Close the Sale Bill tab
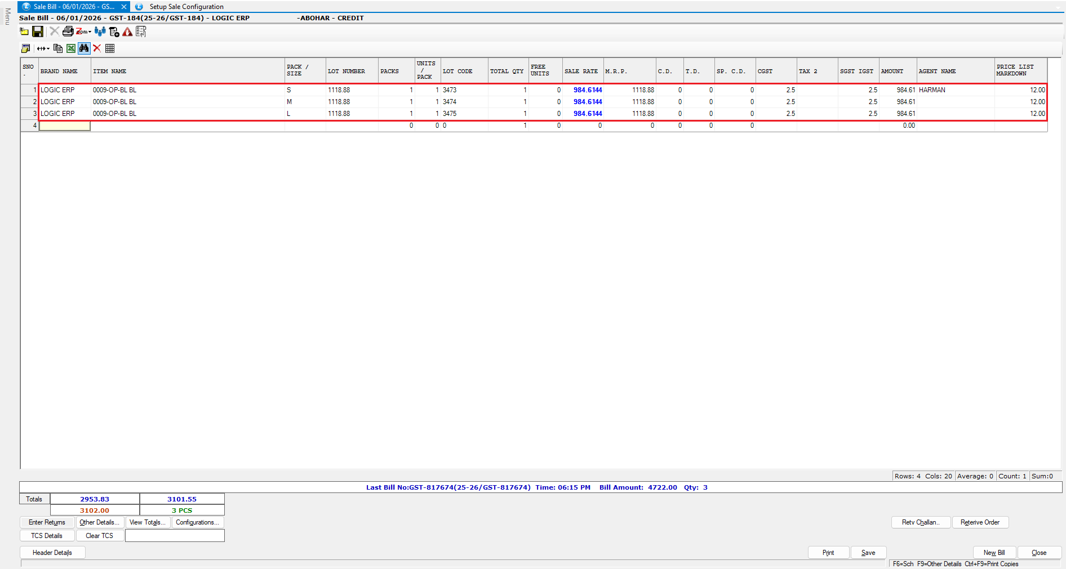The image size is (1066, 569). pos(123,7)
